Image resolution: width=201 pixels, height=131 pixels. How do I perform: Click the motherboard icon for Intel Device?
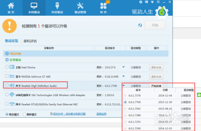click(x=12, y=67)
